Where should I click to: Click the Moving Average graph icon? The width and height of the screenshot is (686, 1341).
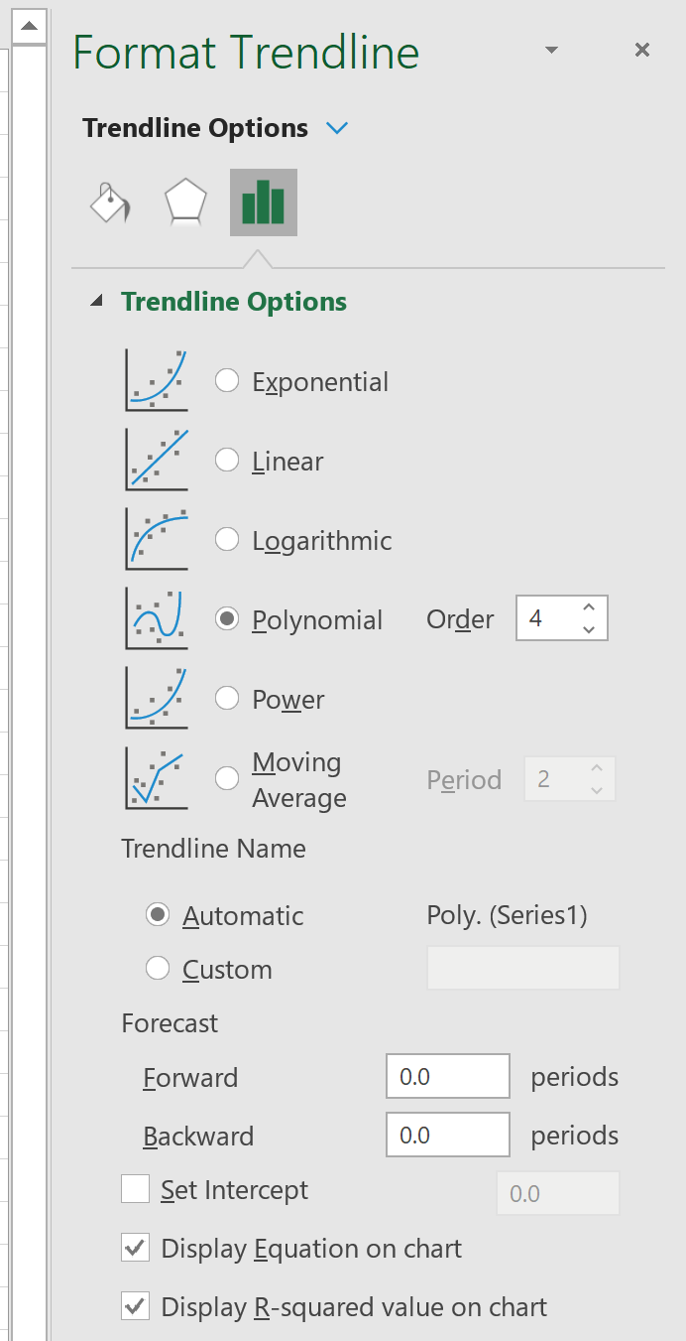tap(157, 777)
